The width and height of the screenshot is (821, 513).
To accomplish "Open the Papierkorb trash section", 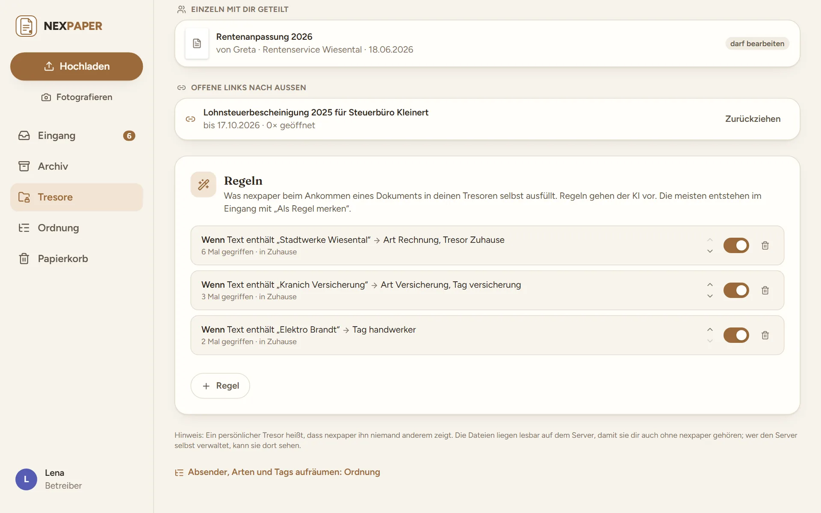I will click(x=77, y=259).
